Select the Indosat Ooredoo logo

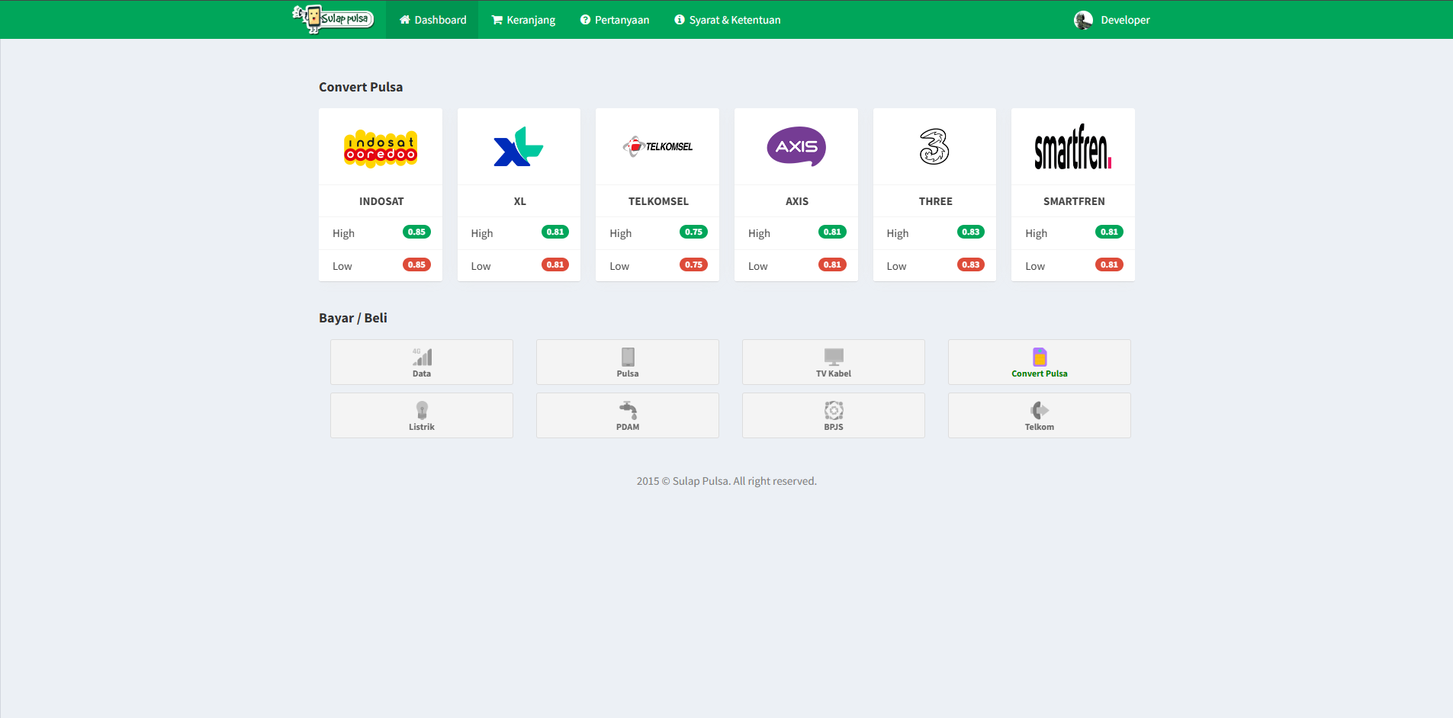point(381,147)
